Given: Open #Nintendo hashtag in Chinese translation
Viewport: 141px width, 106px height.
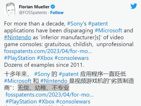Looking at the screenshot, I should coord(54,81).
